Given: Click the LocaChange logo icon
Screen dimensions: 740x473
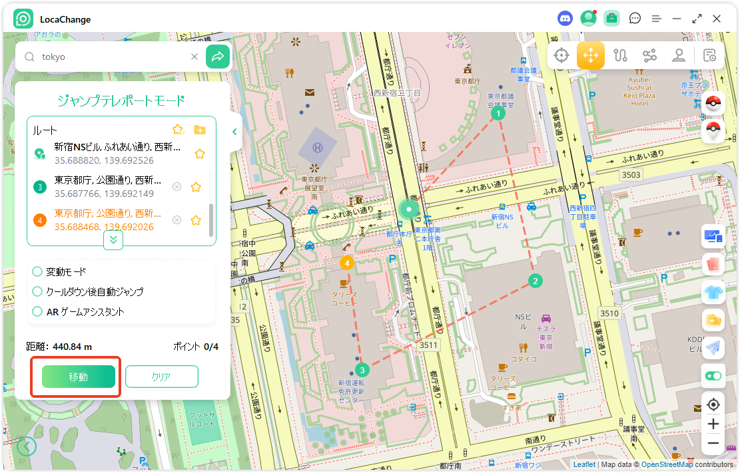Looking at the screenshot, I should point(23,19).
